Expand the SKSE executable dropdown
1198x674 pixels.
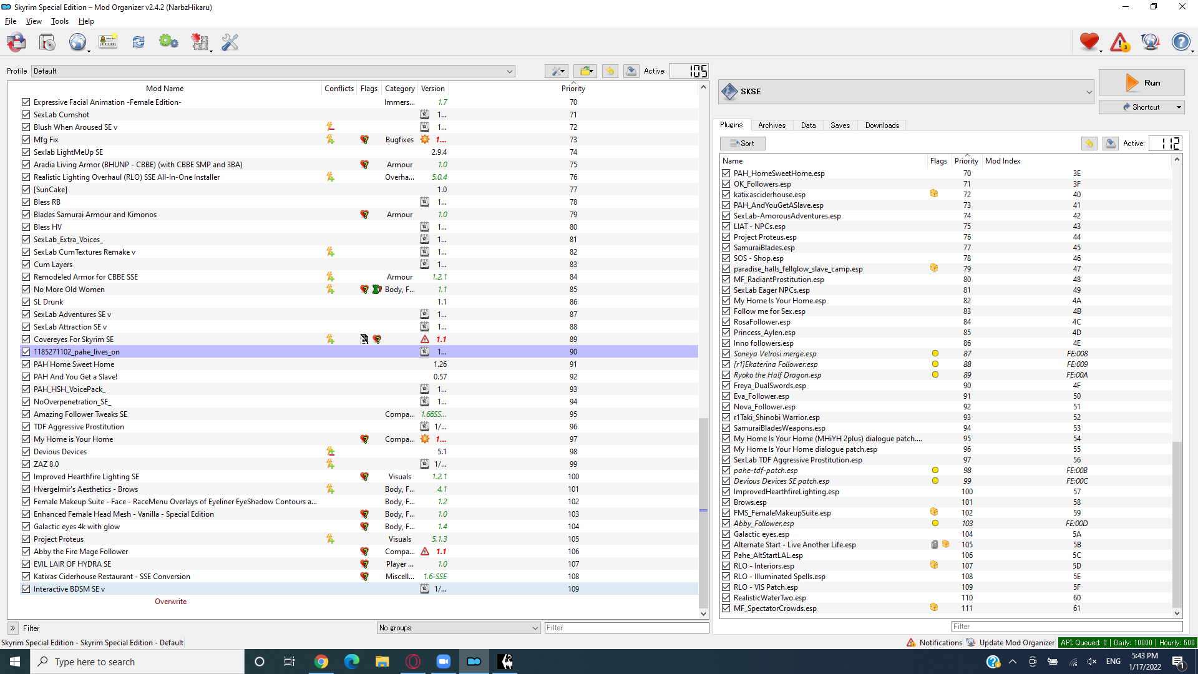coord(907,92)
